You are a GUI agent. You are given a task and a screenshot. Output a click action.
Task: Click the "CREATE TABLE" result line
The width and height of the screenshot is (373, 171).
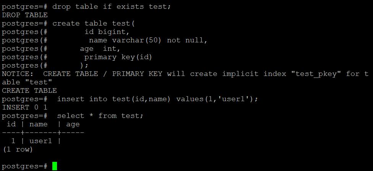[x=29, y=90]
